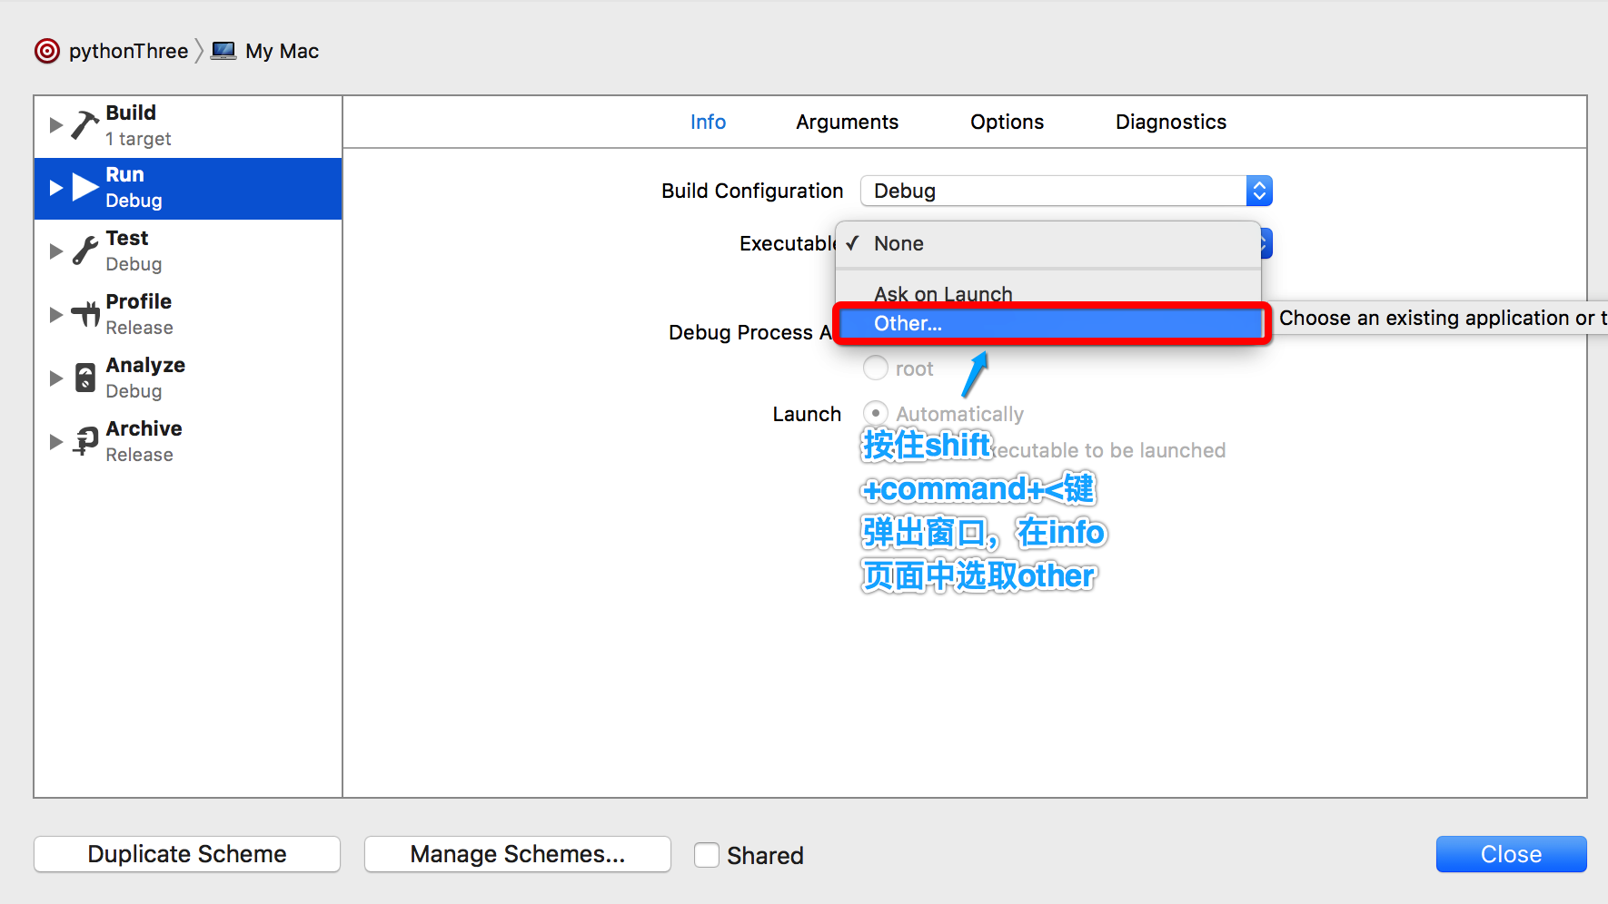Click the Analyze action icon

coord(85,378)
